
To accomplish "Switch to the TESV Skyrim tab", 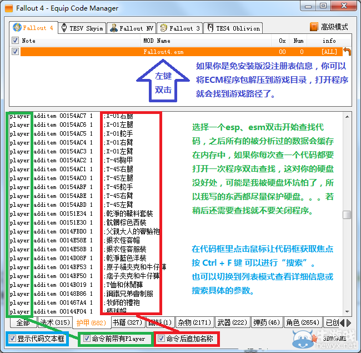I will (x=82, y=28).
